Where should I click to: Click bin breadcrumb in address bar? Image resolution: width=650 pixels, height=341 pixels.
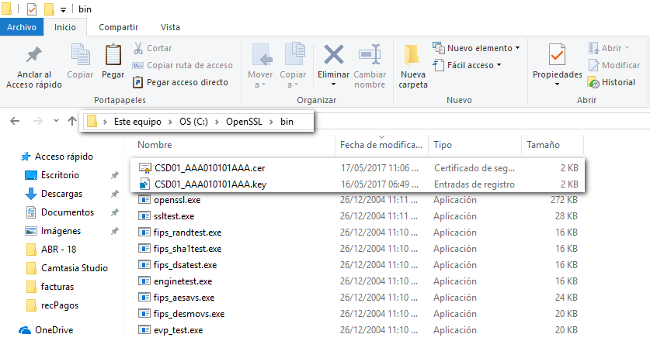pos(287,122)
